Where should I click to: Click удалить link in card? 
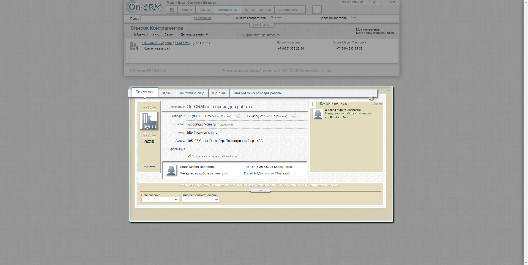click(149, 166)
